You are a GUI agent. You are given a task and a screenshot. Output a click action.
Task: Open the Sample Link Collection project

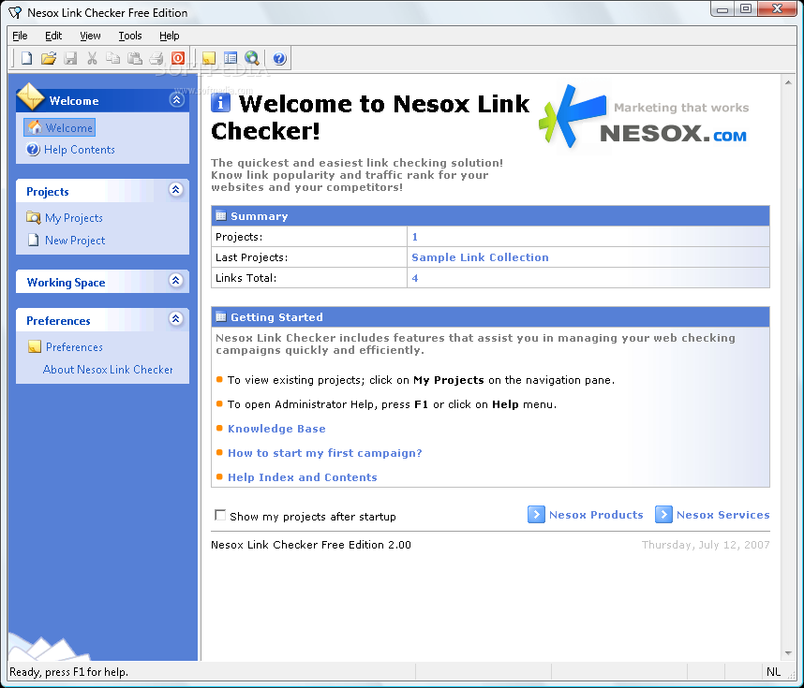(x=480, y=257)
